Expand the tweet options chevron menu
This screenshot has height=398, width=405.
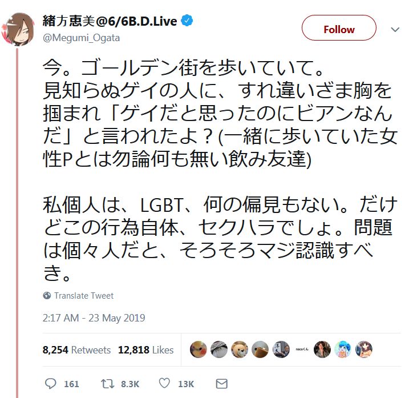coord(395,29)
